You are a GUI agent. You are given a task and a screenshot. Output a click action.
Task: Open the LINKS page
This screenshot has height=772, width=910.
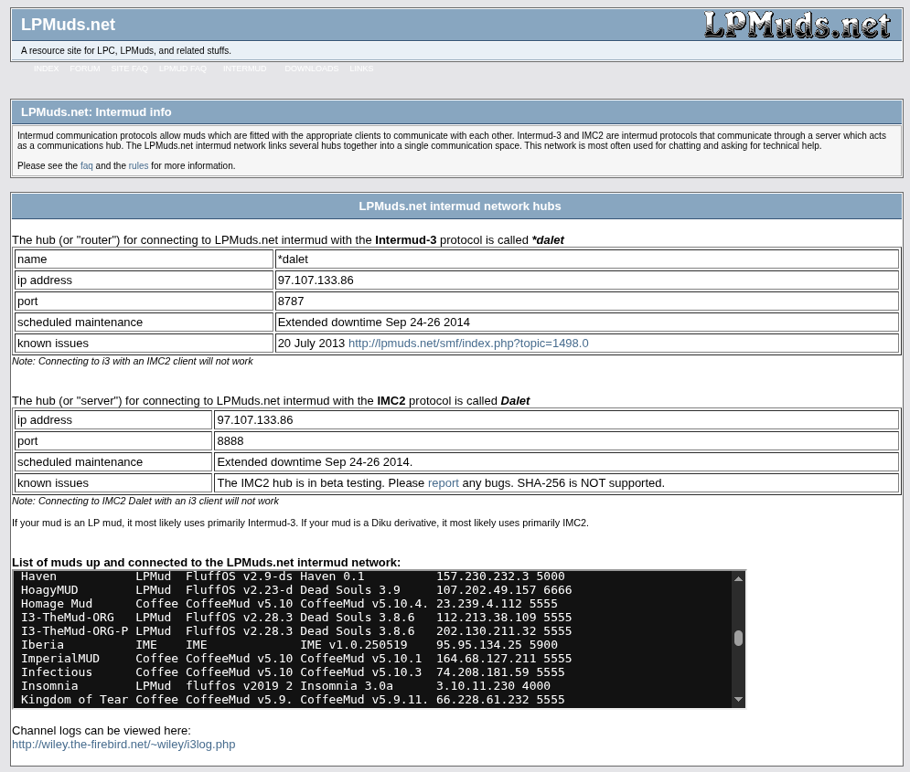(x=361, y=69)
